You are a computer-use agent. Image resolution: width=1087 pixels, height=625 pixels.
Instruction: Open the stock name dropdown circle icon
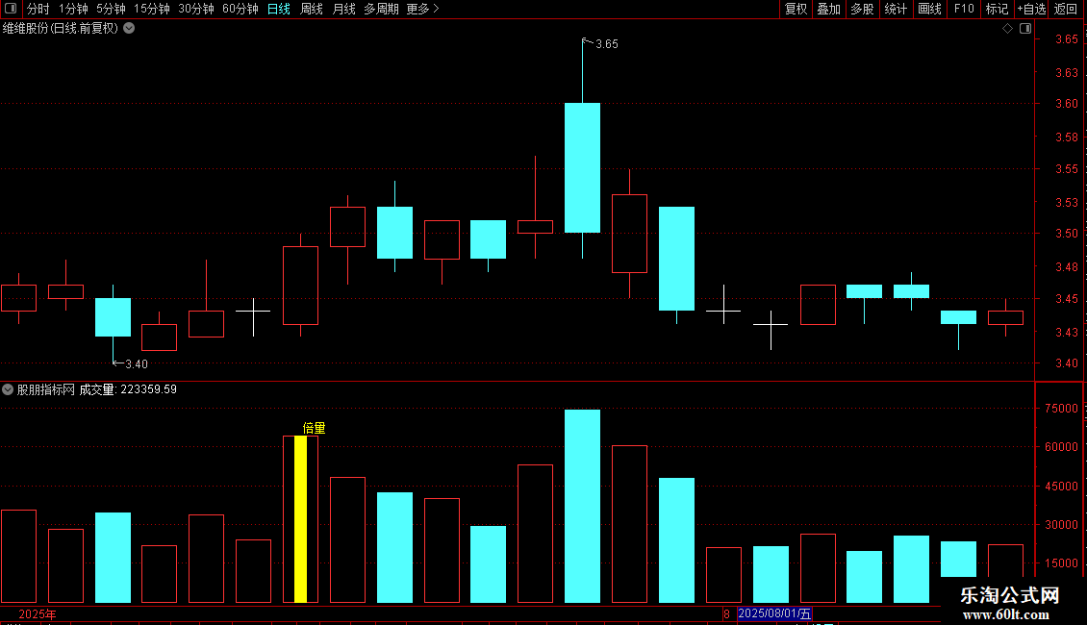click(129, 29)
